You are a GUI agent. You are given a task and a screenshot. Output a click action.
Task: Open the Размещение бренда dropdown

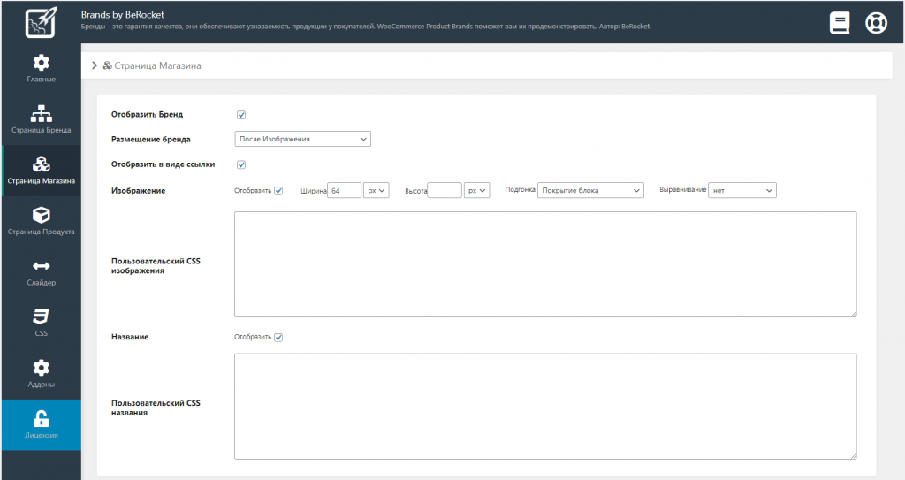[x=302, y=139]
